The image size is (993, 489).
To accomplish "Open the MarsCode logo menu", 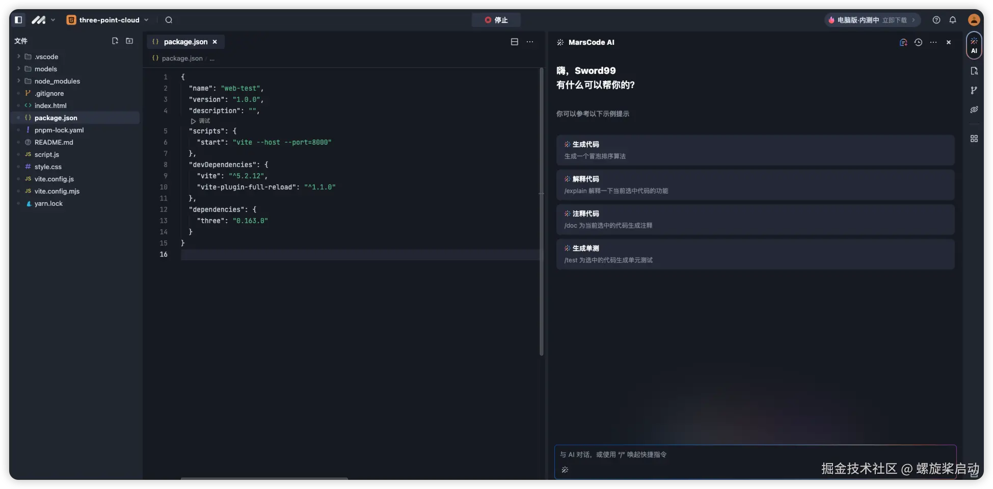I will [x=43, y=20].
